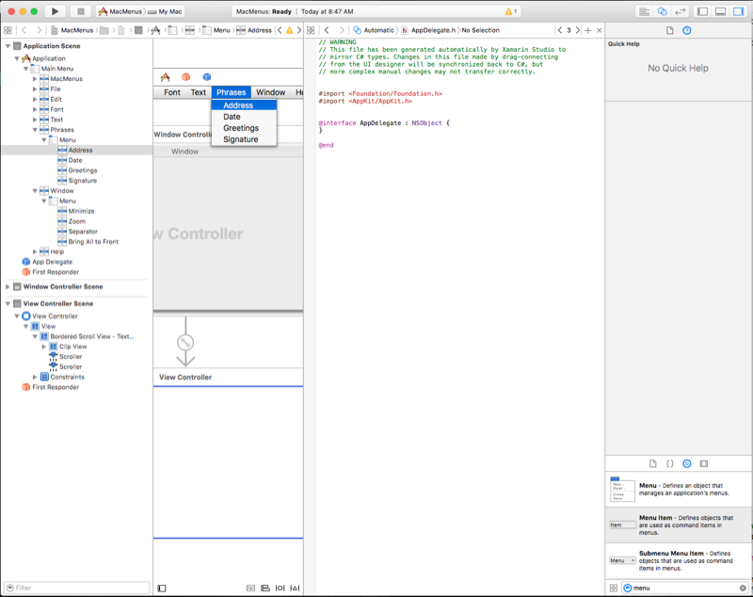The width and height of the screenshot is (753, 597).
Task: Select Greetings in the Phrases dropdown menu
Action: pyautogui.click(x=241, y=128)
